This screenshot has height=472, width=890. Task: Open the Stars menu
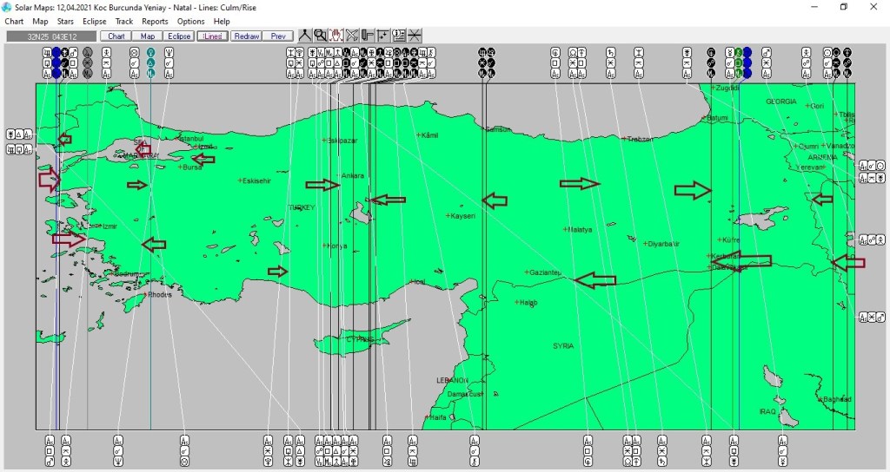pos(65,21)
